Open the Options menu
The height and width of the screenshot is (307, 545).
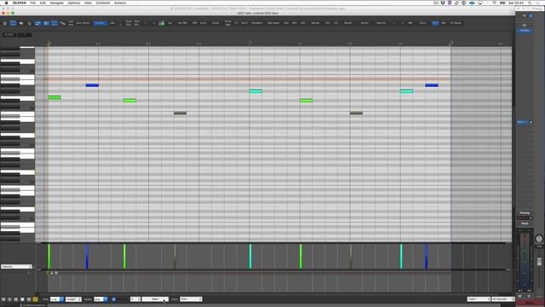coord(74,3)
